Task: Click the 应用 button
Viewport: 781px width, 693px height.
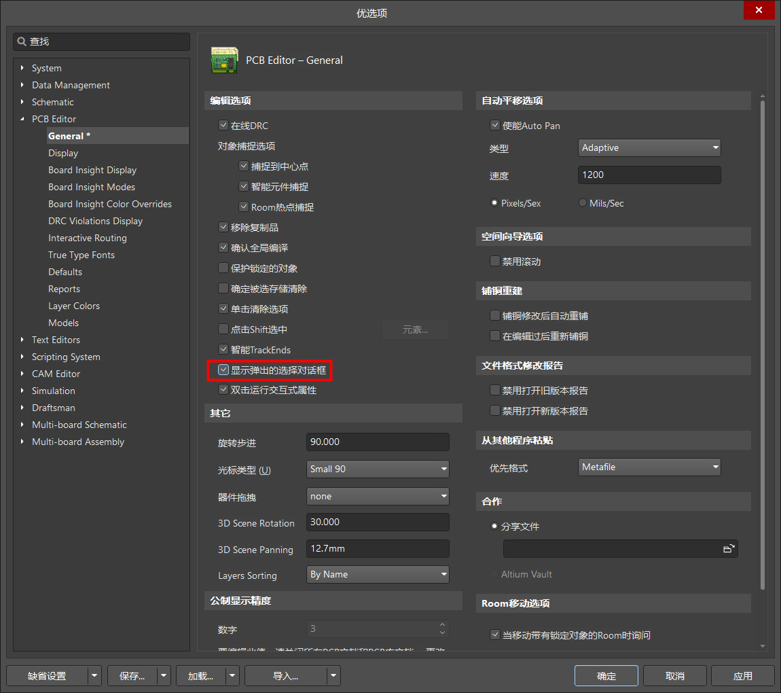Action: (742, 676)
